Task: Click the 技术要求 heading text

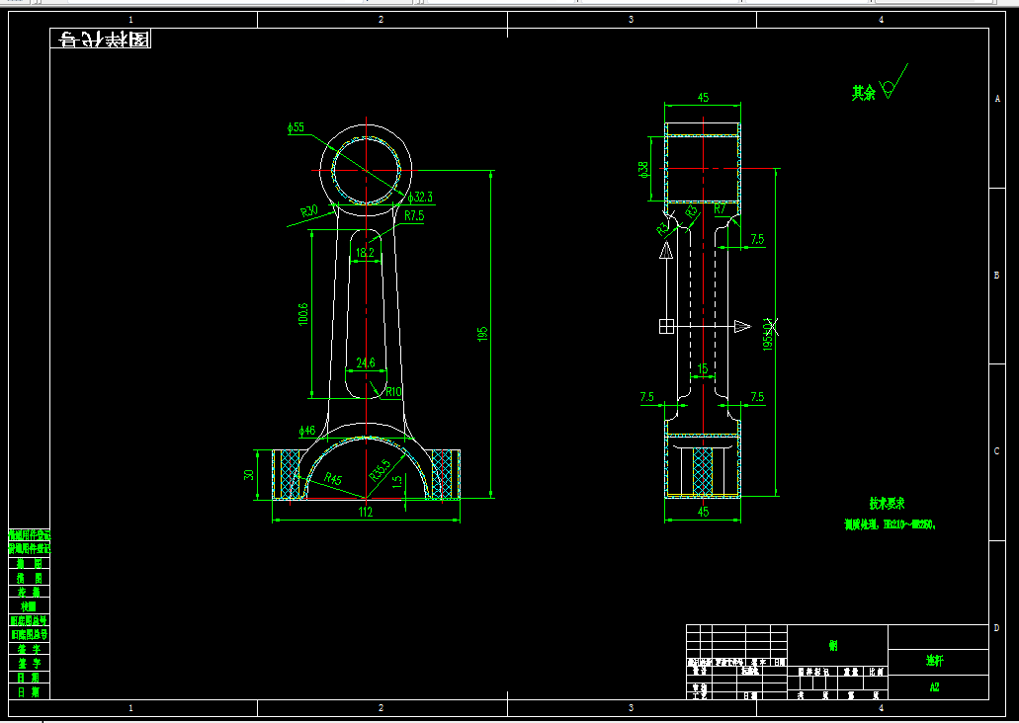Action: coord(888,504)
